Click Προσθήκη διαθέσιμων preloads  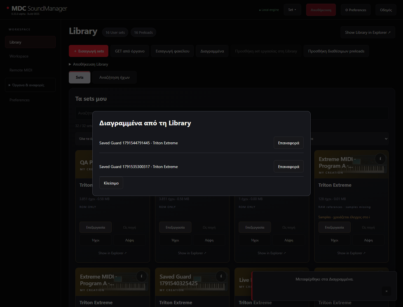click(x=336, y=51)
